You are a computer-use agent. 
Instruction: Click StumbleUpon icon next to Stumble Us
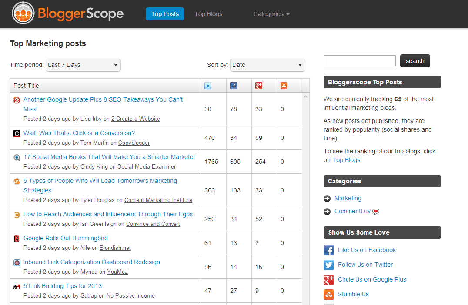click(x=329, y=294)
